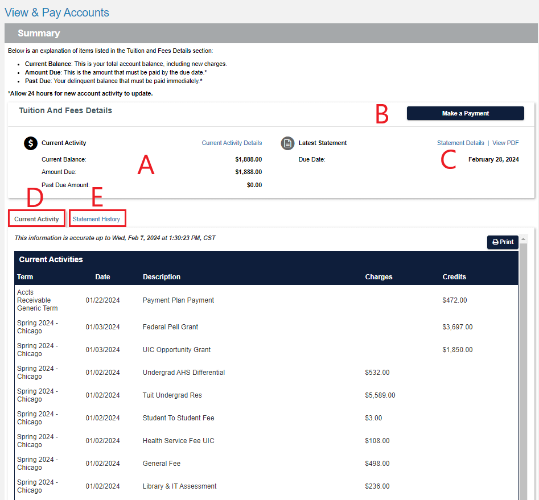Screen dimensions: 539x500
Task: Click the Credits column header
Action: coord(454,277)
